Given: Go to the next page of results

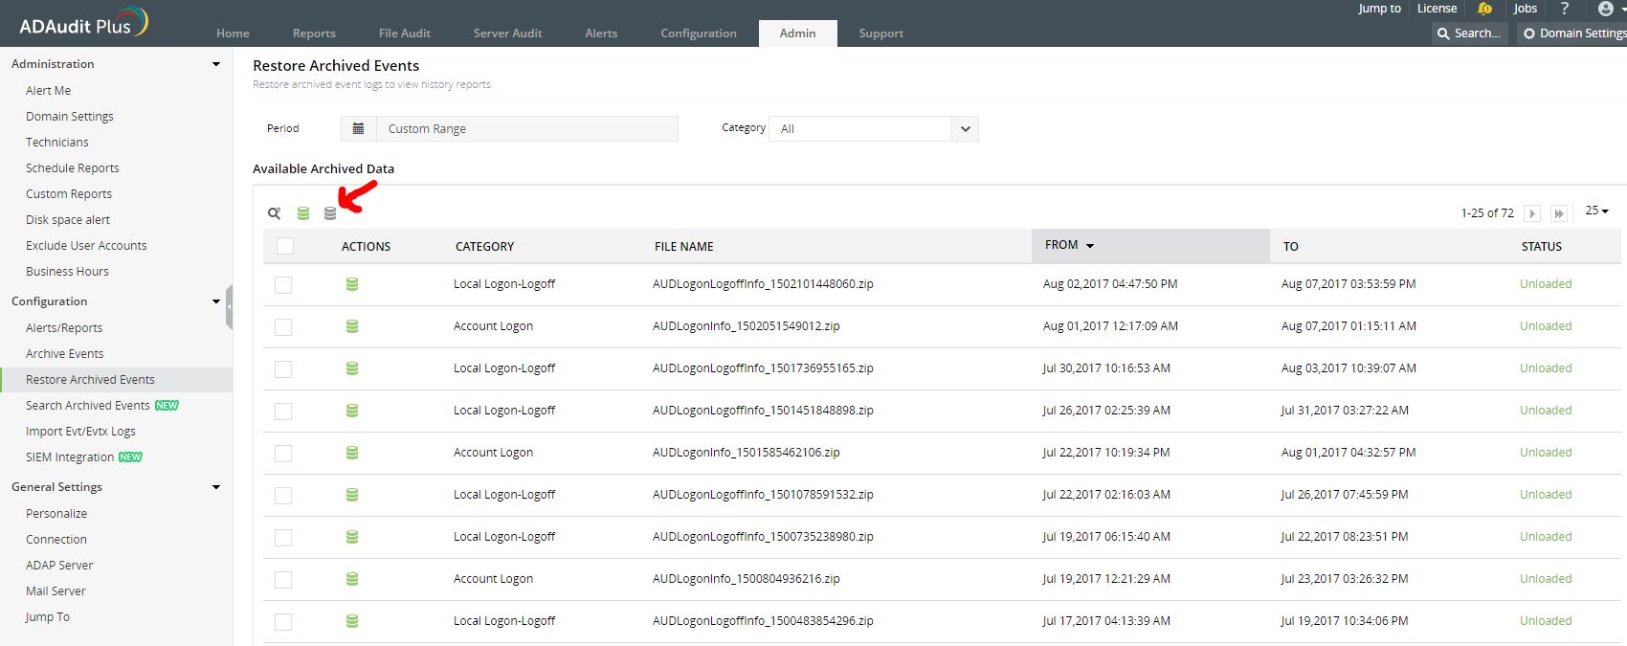Looking at the screenshot, I should [1532, 213].
